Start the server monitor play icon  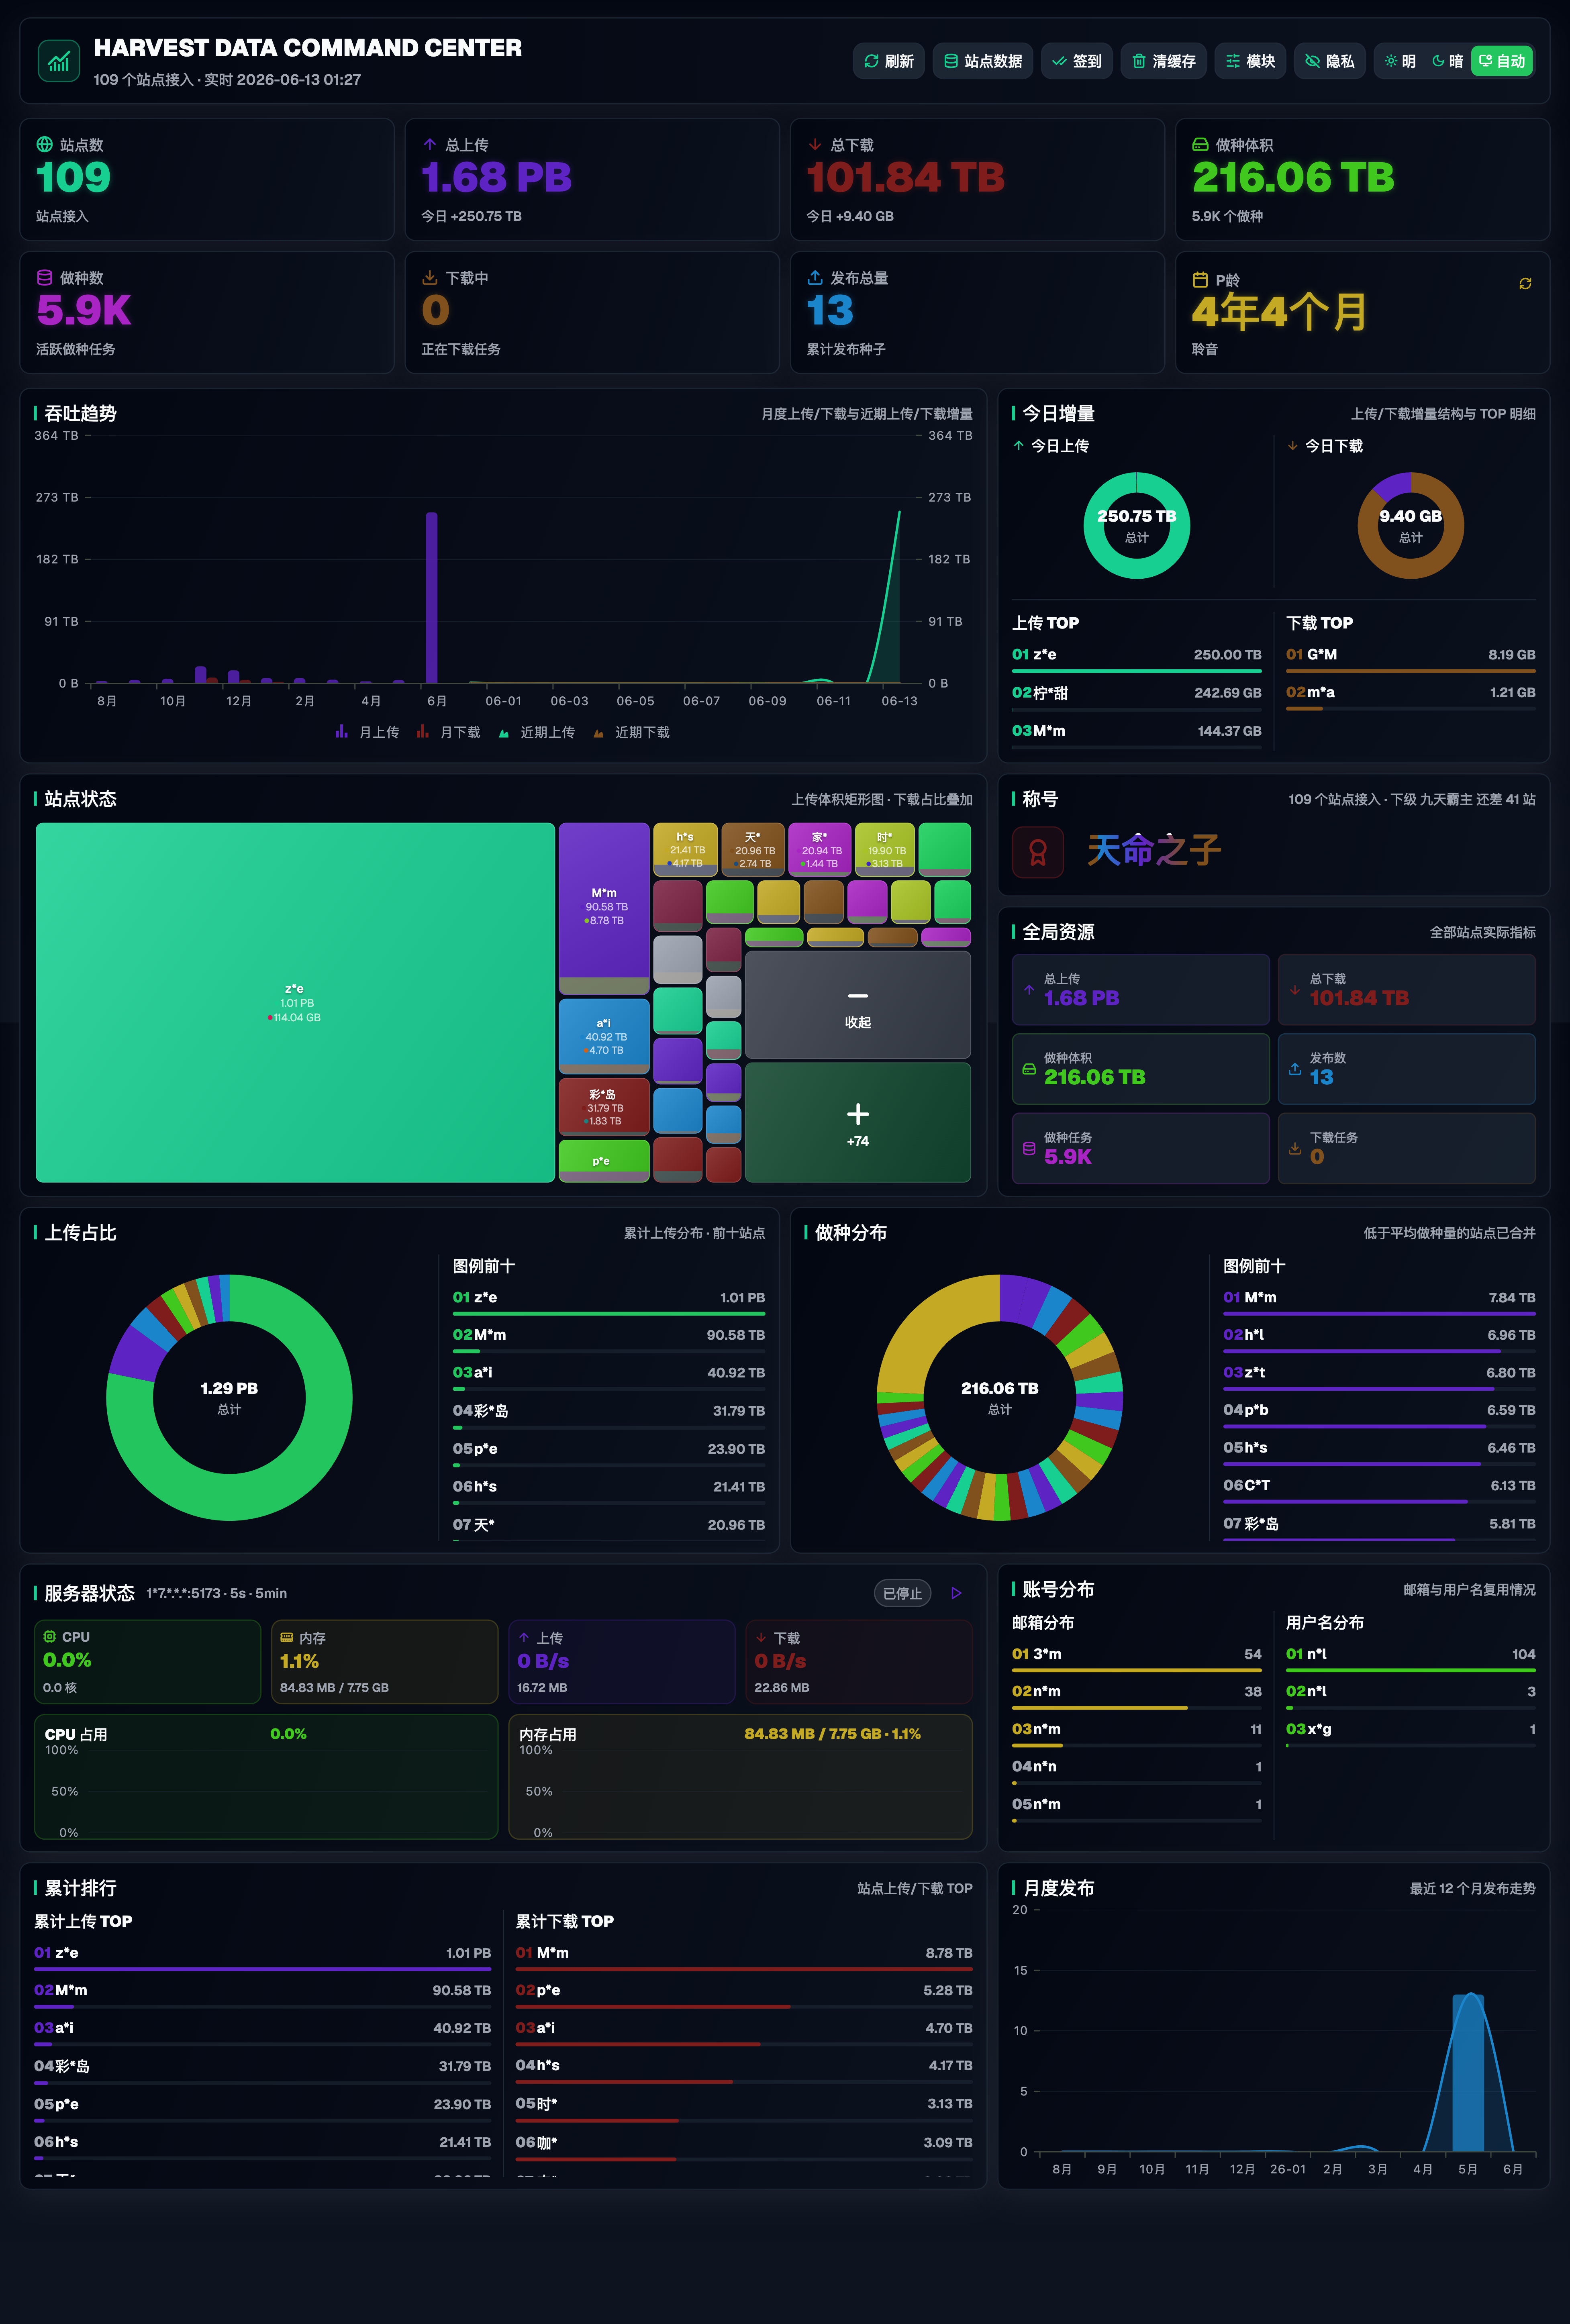956,1593
